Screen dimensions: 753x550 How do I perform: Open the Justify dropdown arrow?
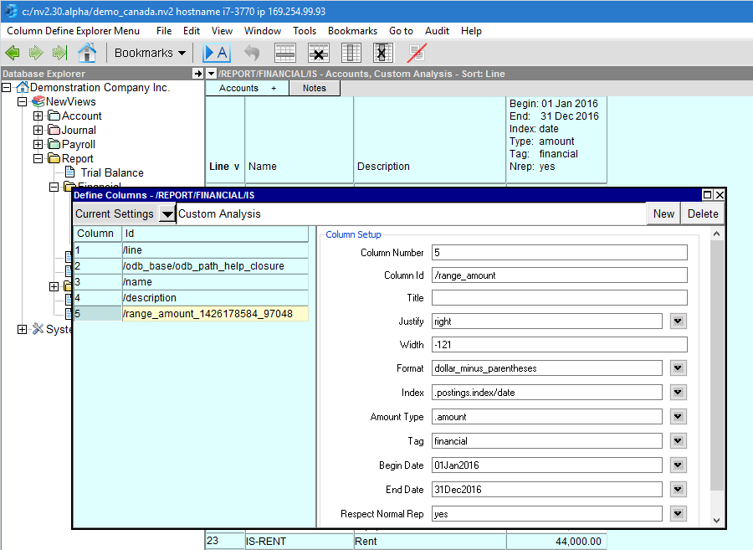[x=678, y=321]
